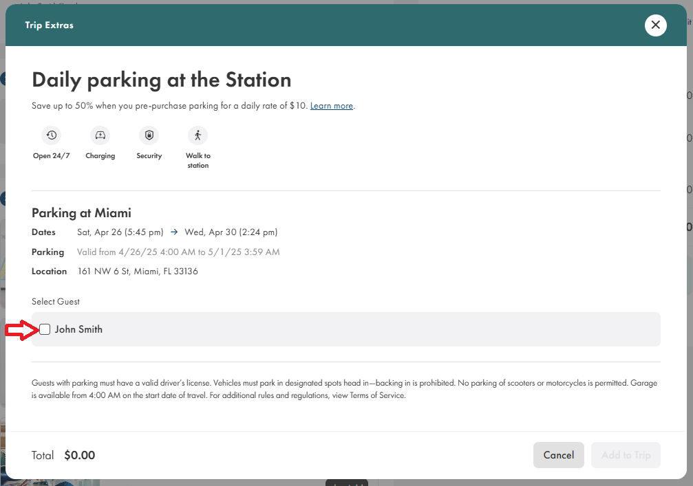Click the arrow between the travel dates
Viewport: 693px width, 486px height.
coord(174,232)
